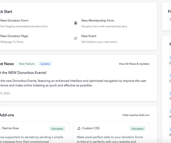Screen dimensions: 171x143
Task: Click the search input in right panel
Action: (x=169, y=19)
